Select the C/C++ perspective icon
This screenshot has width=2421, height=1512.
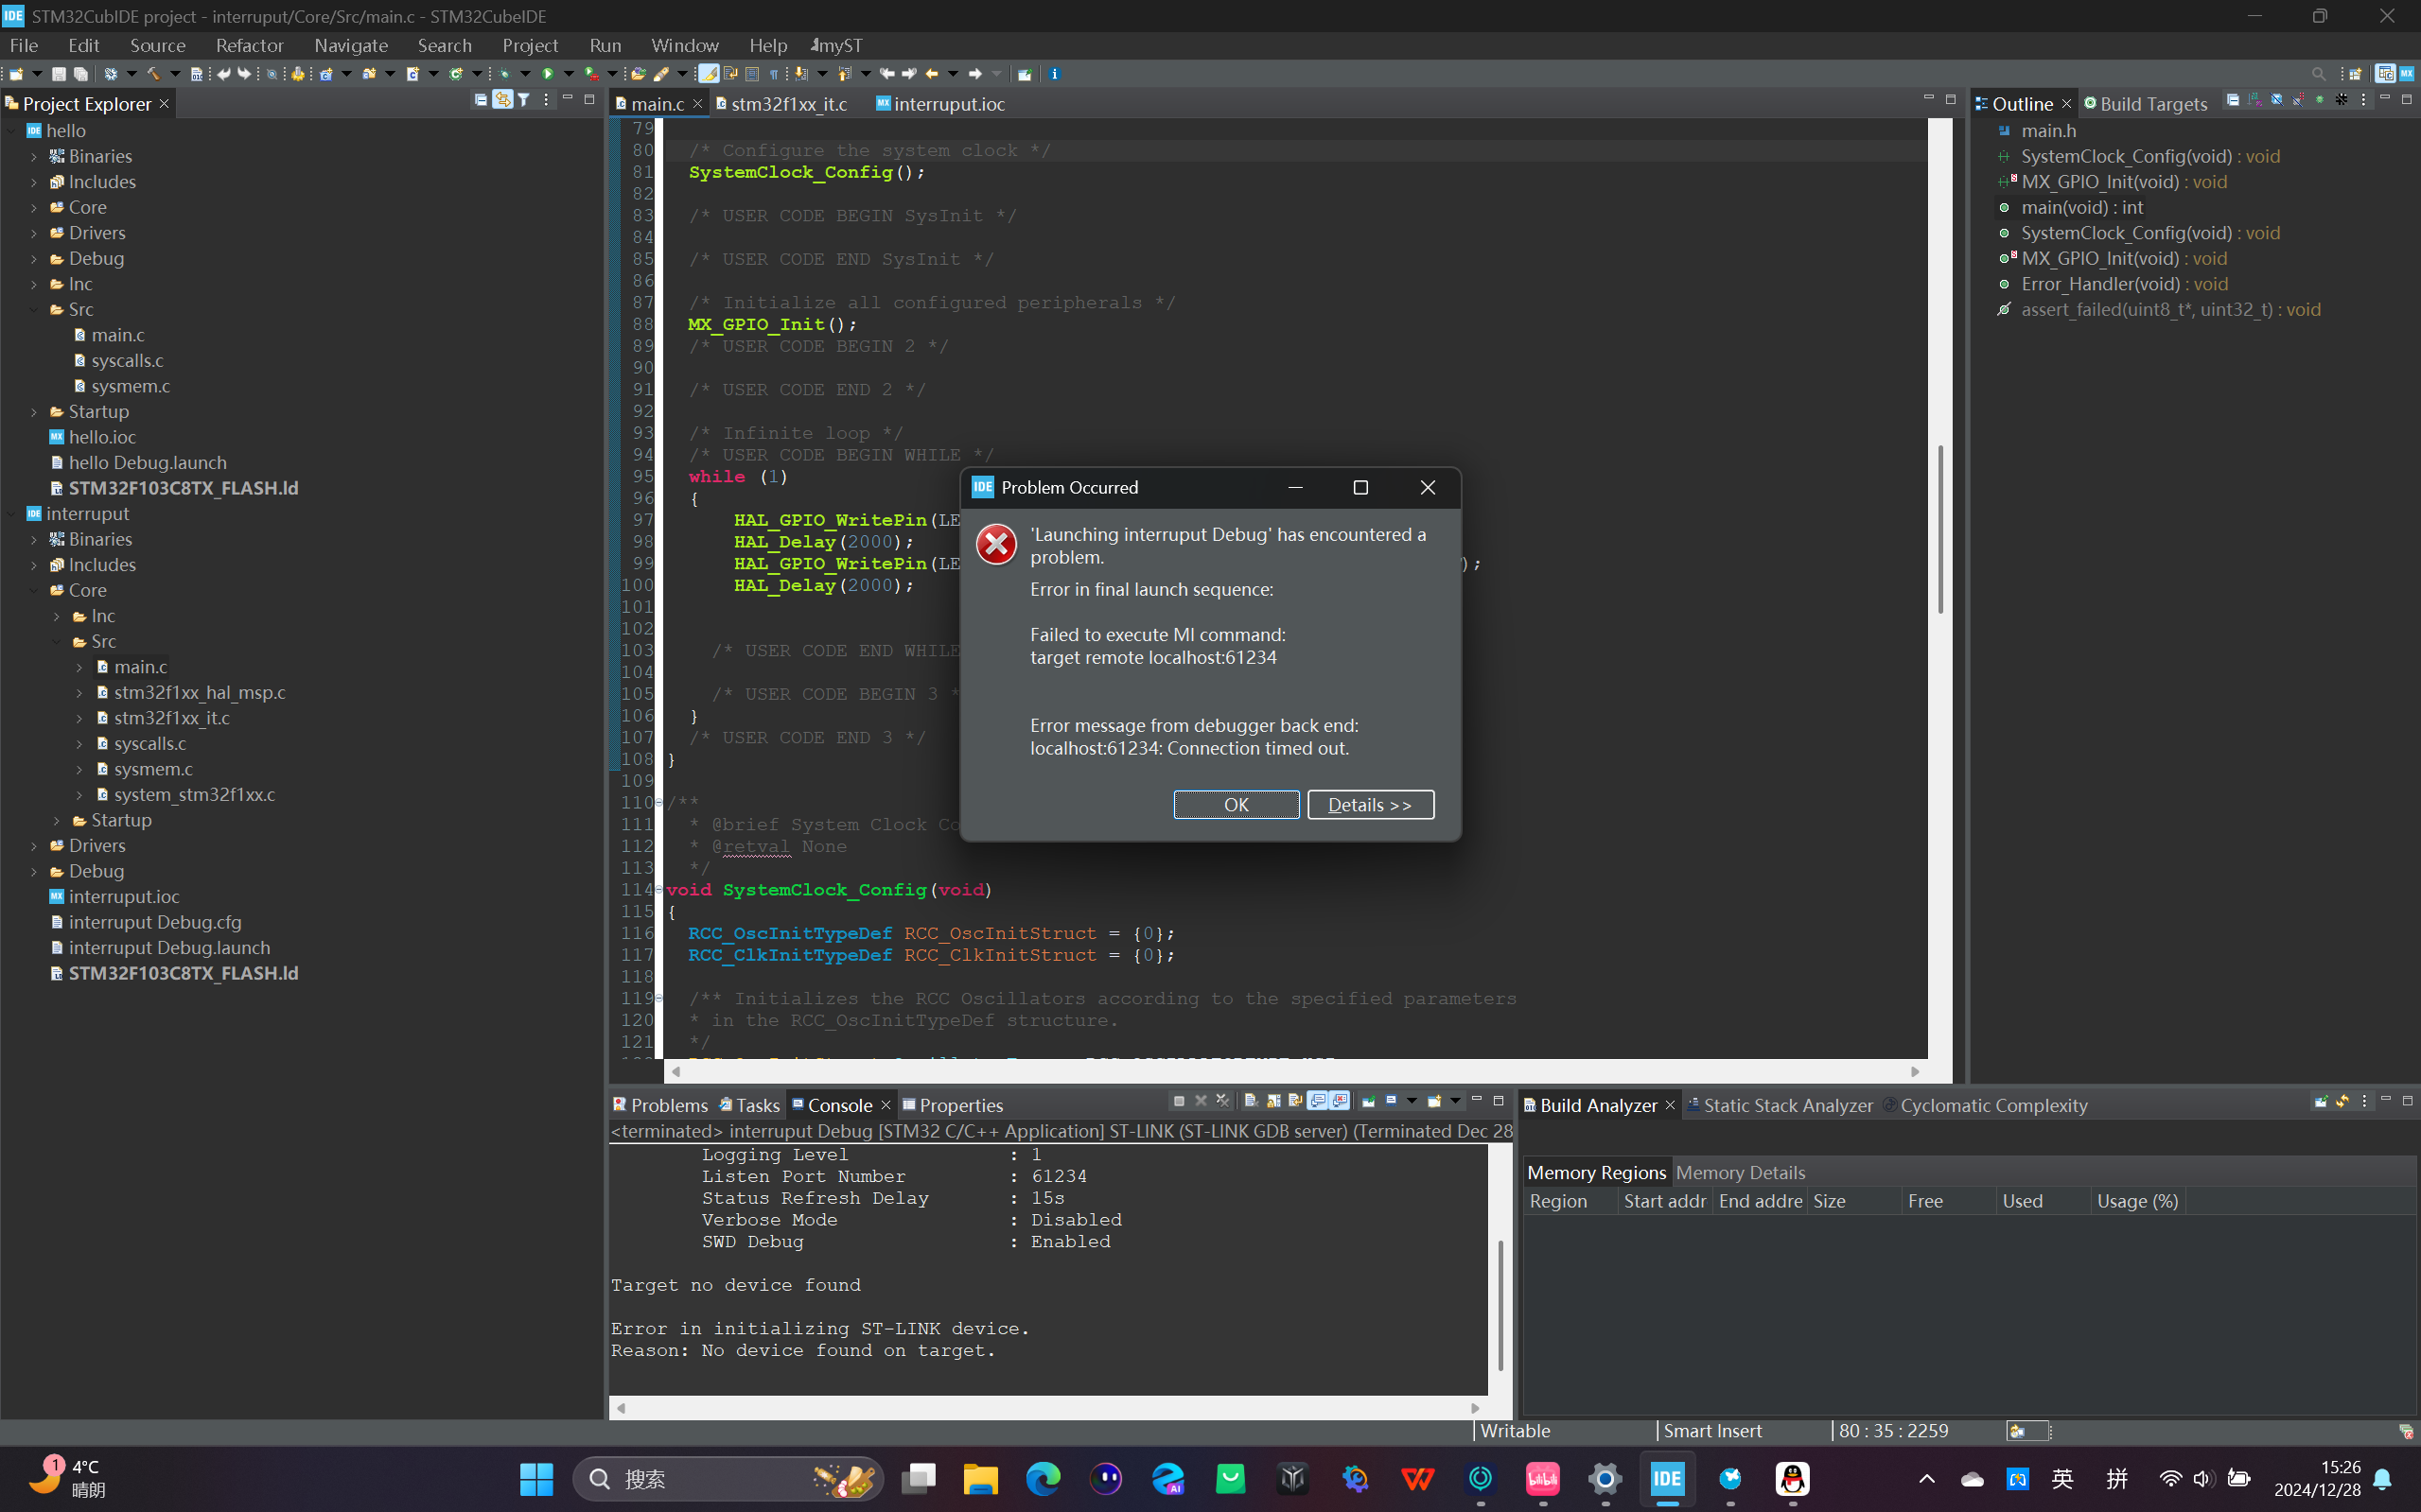click(2386, 74)
